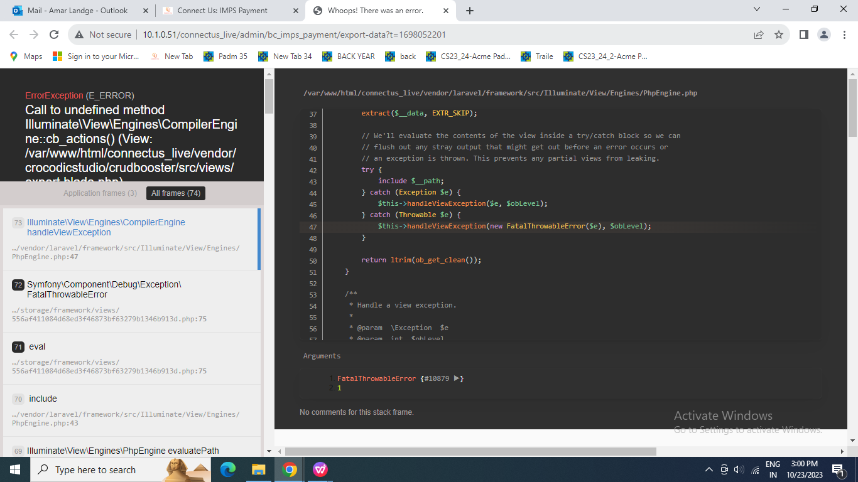Open Meet Now camera tray icon
This screenshot has height=482, width=858.
724,469
